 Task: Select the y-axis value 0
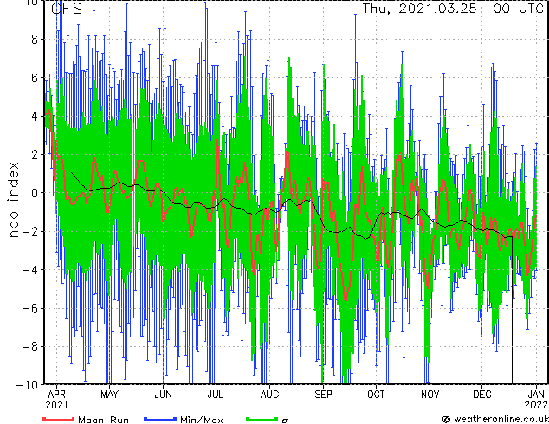pos(35,193)
